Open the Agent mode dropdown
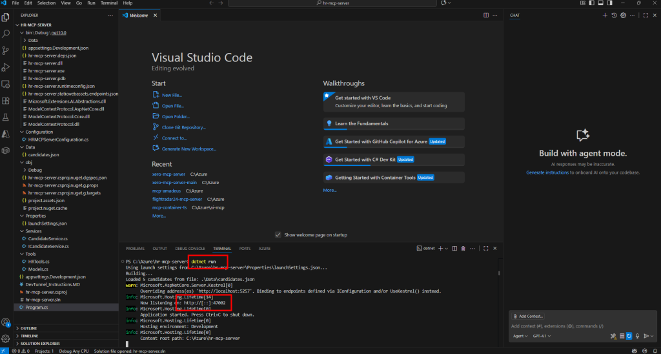This screenshot has width=661, height=354. (519, 336)
